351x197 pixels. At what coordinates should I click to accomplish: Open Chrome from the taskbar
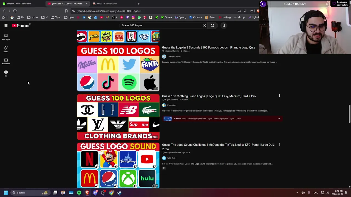[x=111, y=193]
